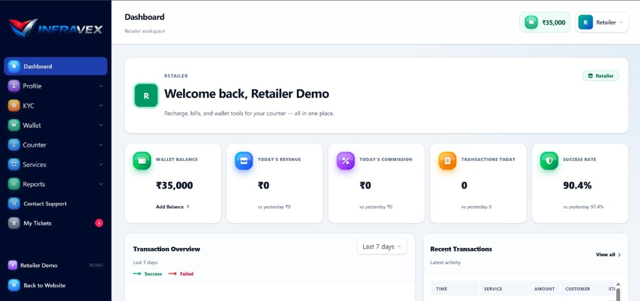This screenshot has height=301, width=640.
Task: Click the CUSTOMER column header
Action: point(577,289)
